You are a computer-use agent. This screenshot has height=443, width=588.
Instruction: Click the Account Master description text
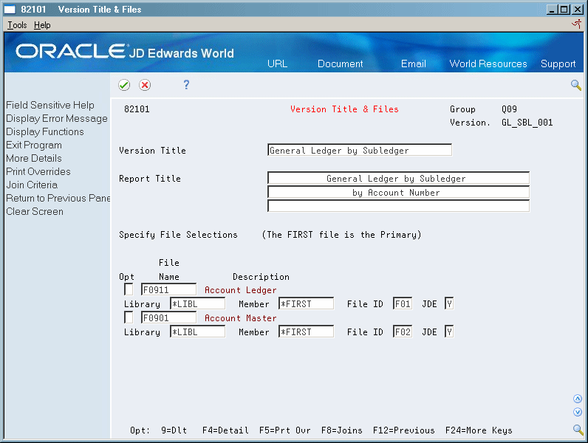(x=240, y=318)
